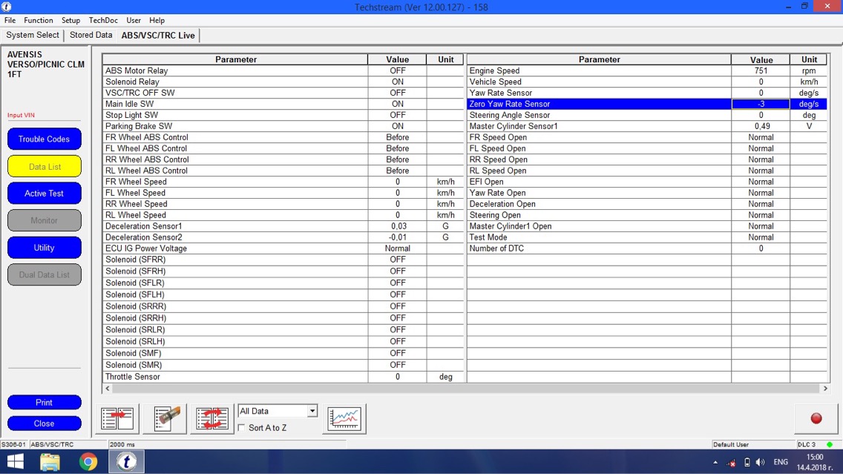
Task: Expand the All Data dropdown list
Action: [312, 411]
